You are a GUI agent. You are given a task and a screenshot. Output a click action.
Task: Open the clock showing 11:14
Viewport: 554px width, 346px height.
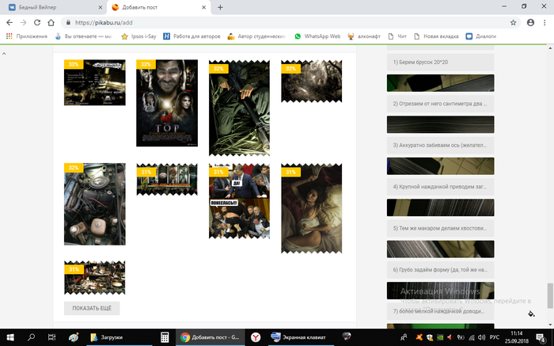(516, 337)
